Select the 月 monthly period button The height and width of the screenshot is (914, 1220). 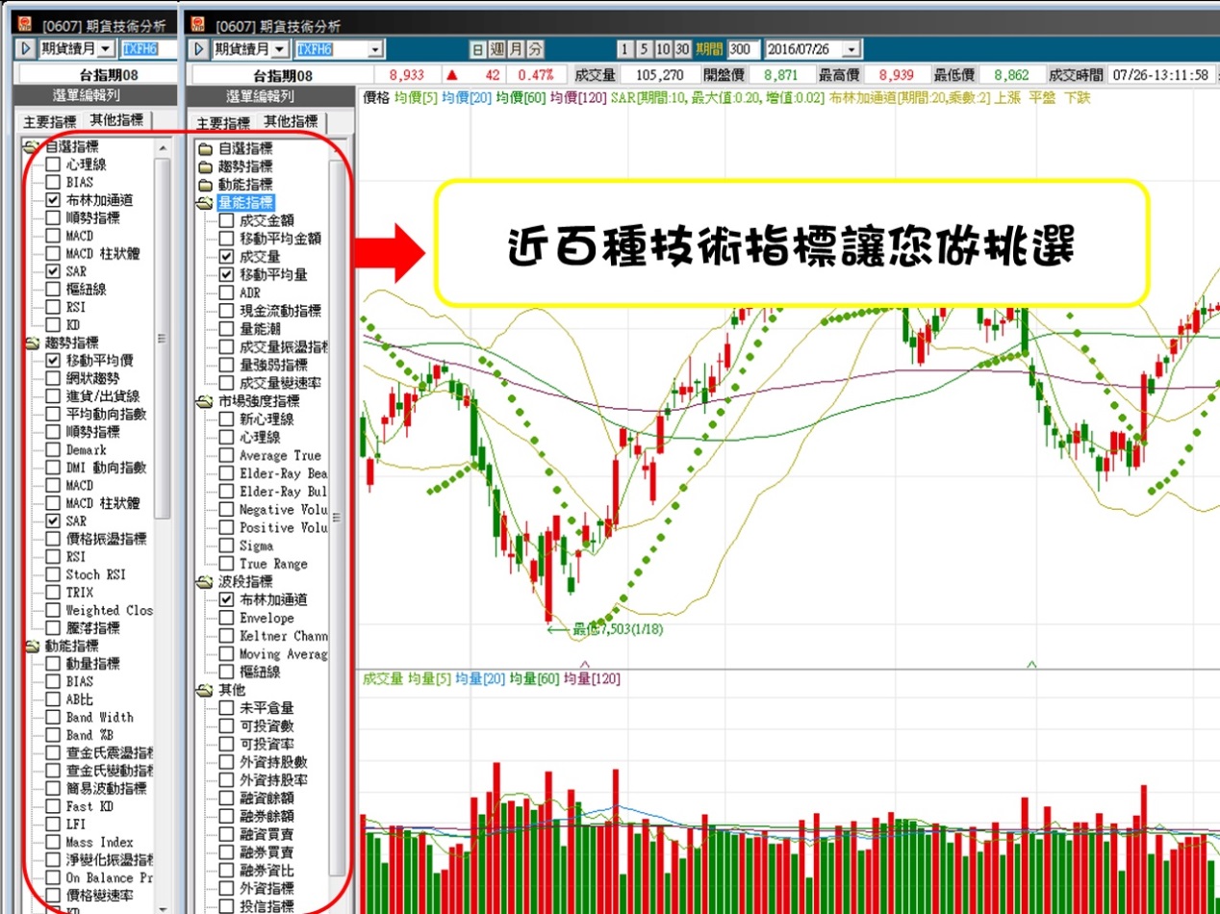pos(516,49)
